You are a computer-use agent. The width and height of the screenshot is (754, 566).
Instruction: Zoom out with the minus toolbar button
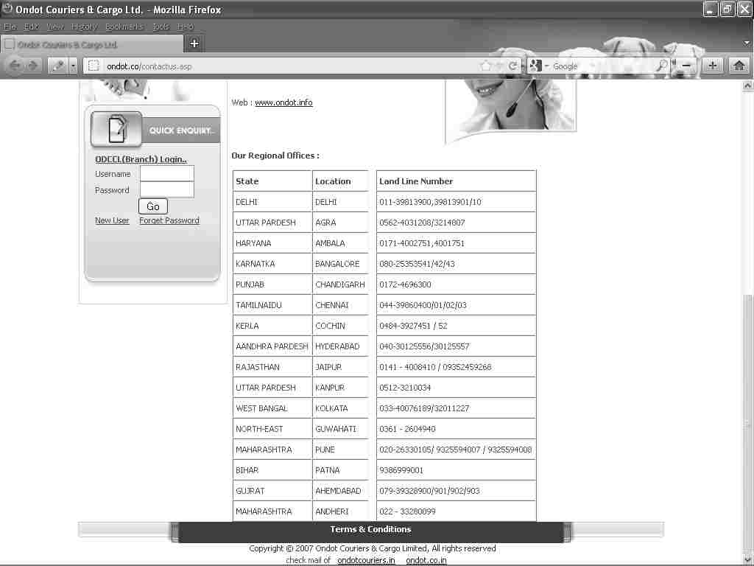click(x=686, y=66)
